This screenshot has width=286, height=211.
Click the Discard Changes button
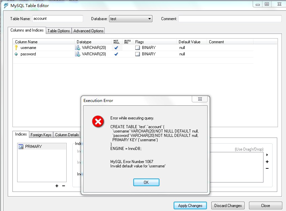coord(228,206)
